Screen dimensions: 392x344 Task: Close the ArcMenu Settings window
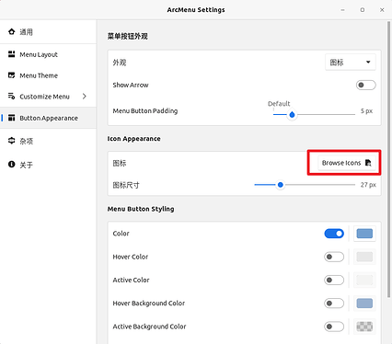(382, 10)
